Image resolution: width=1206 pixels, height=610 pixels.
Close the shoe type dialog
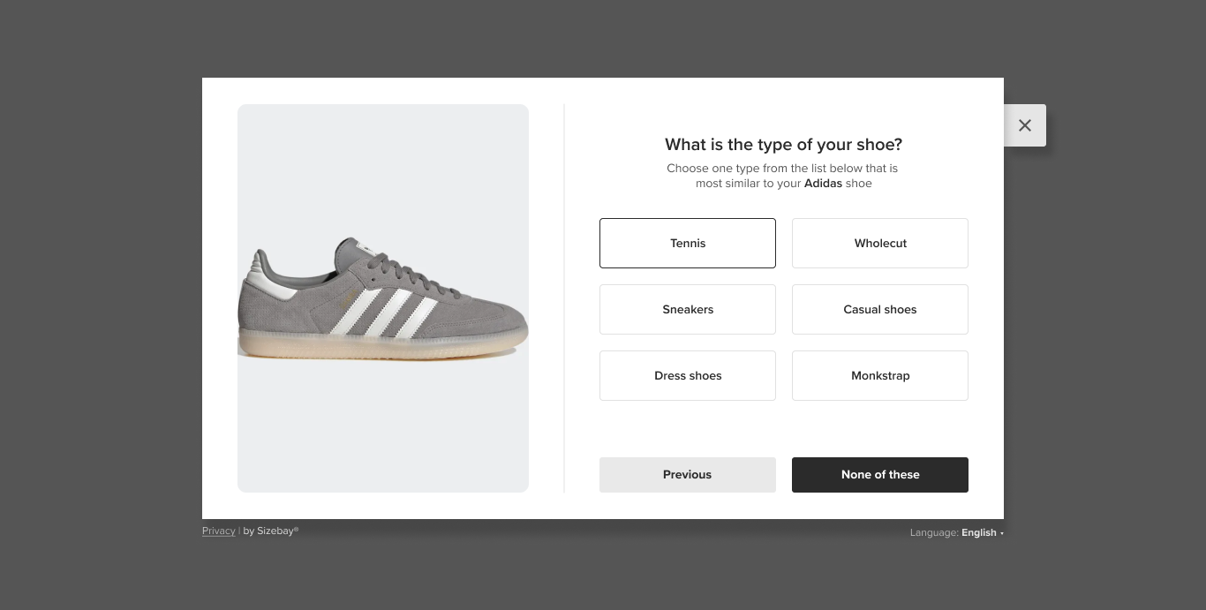[1024, 125]
